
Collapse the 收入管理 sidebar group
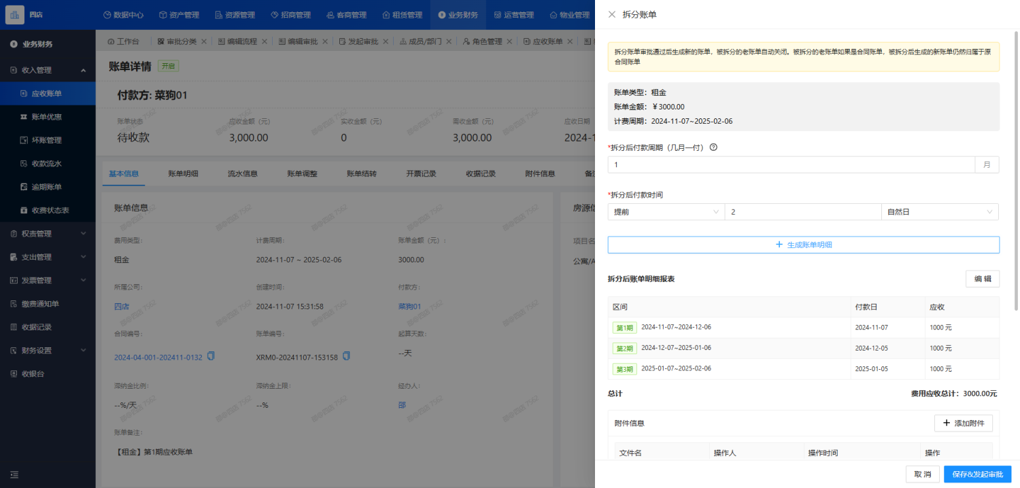tap(48, 70)
